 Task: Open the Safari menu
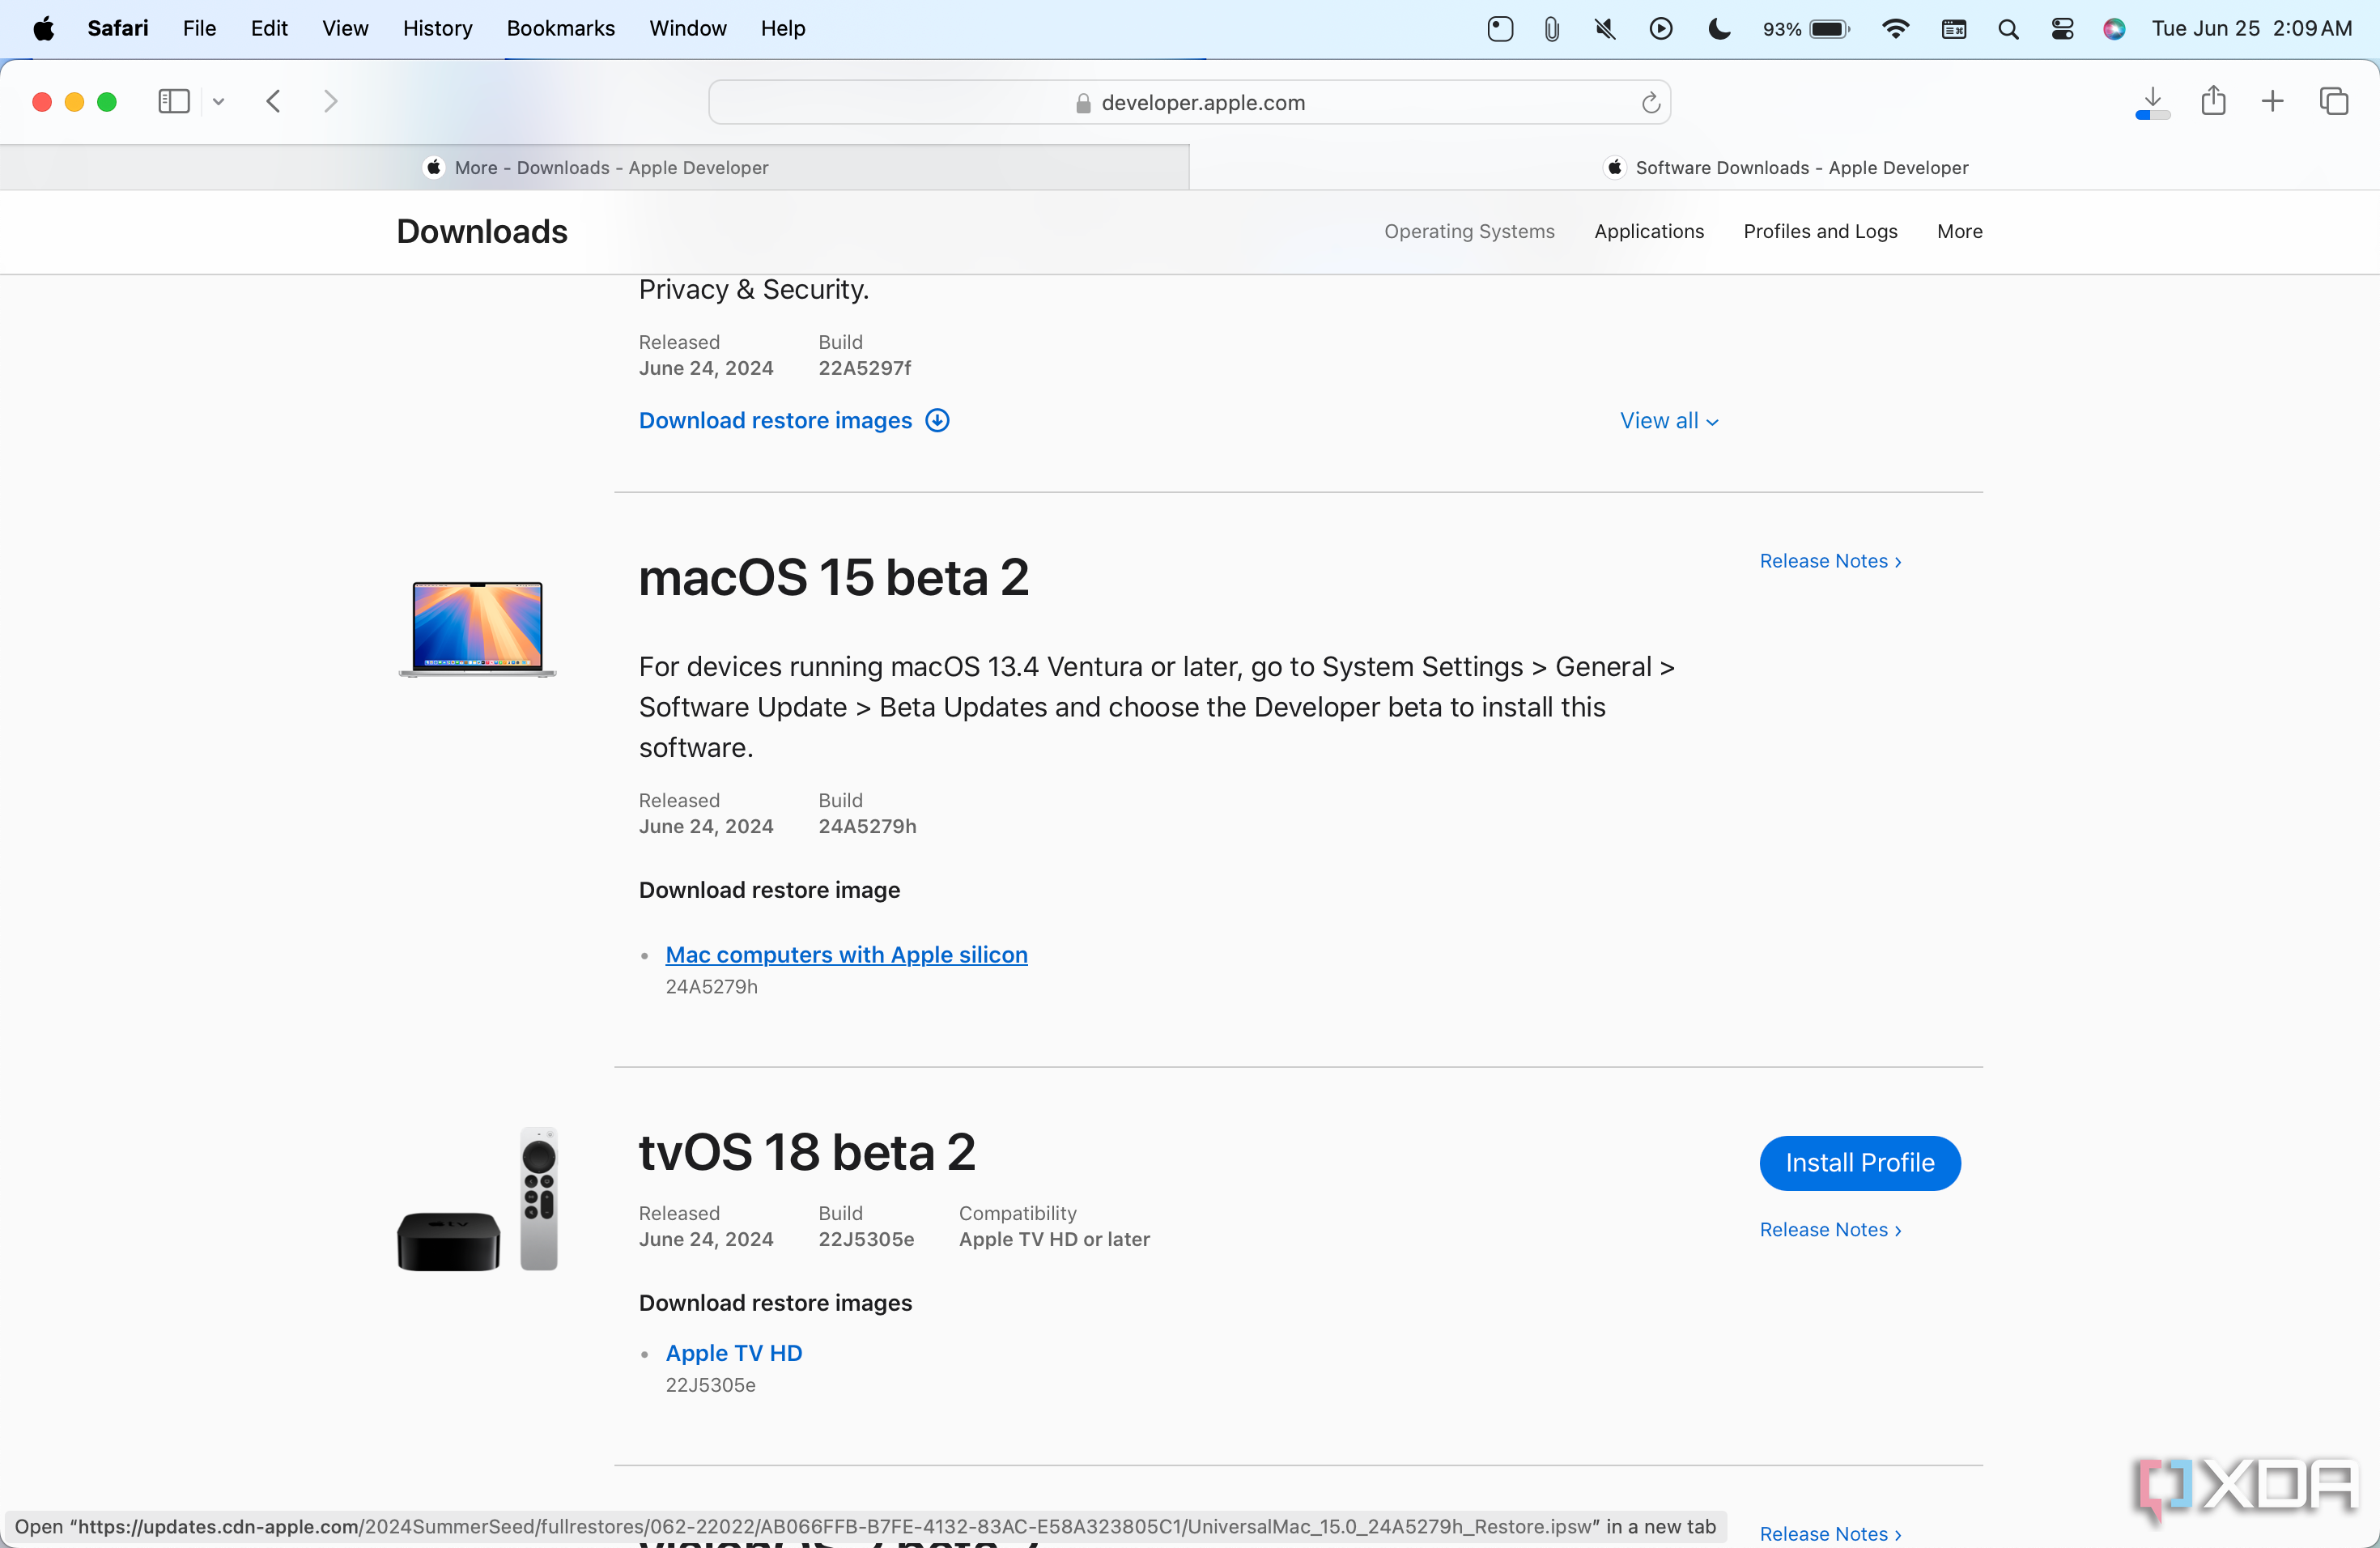tap(118, 28)
